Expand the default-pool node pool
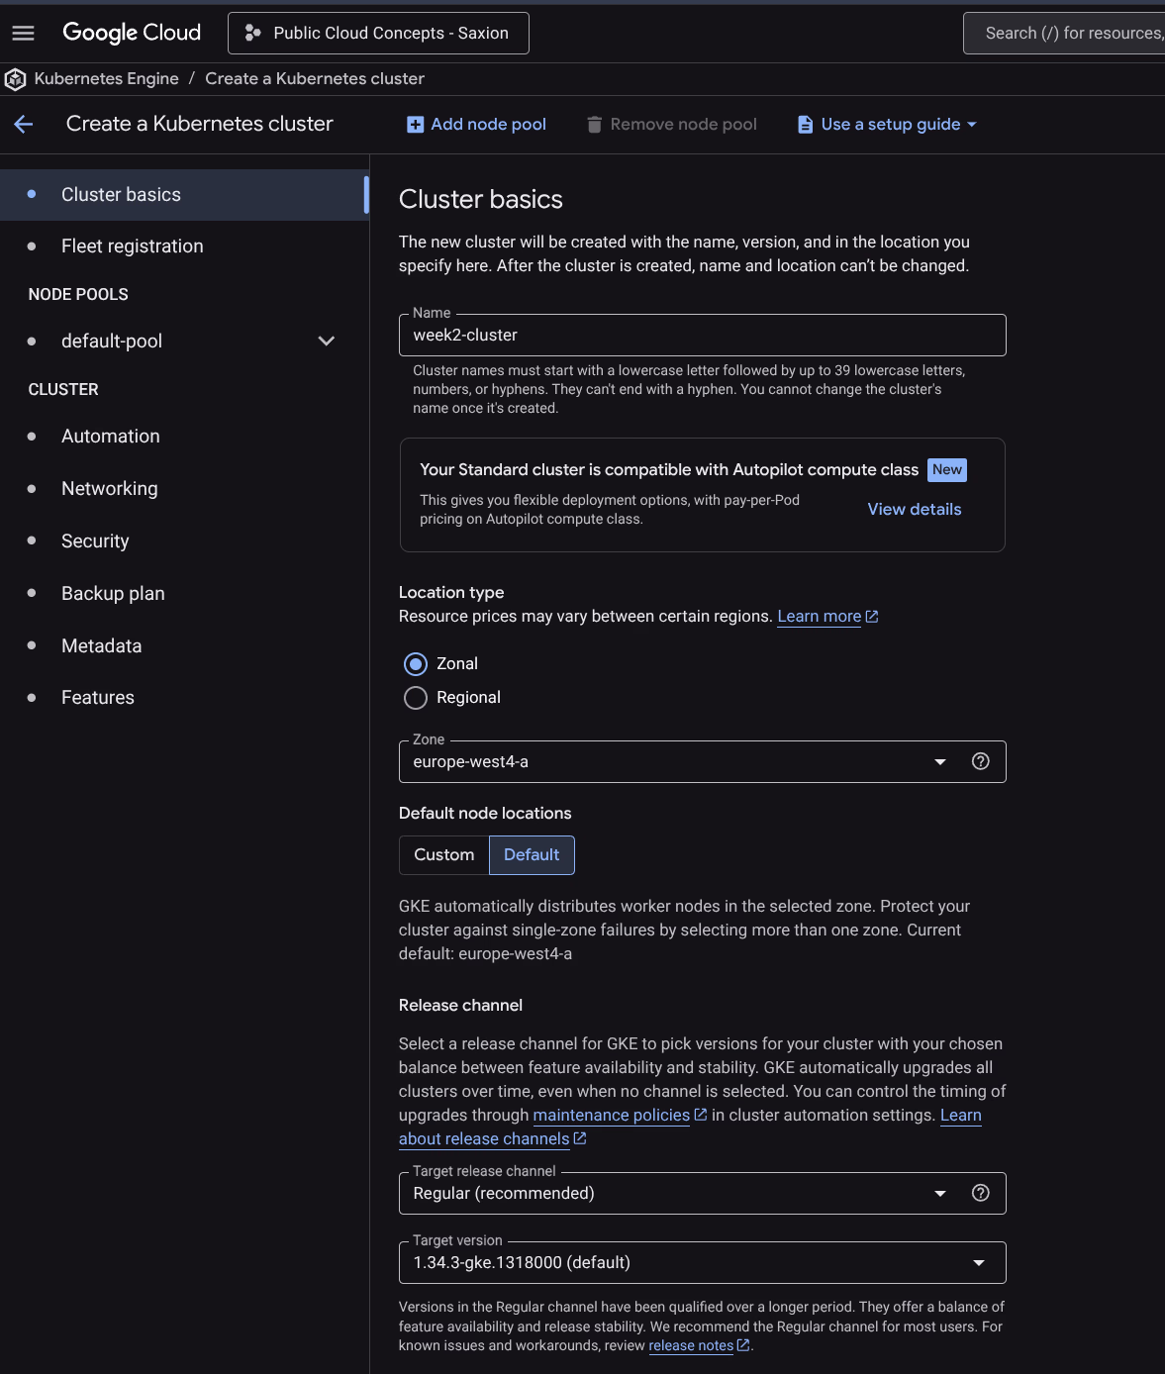 coord(326,342)
